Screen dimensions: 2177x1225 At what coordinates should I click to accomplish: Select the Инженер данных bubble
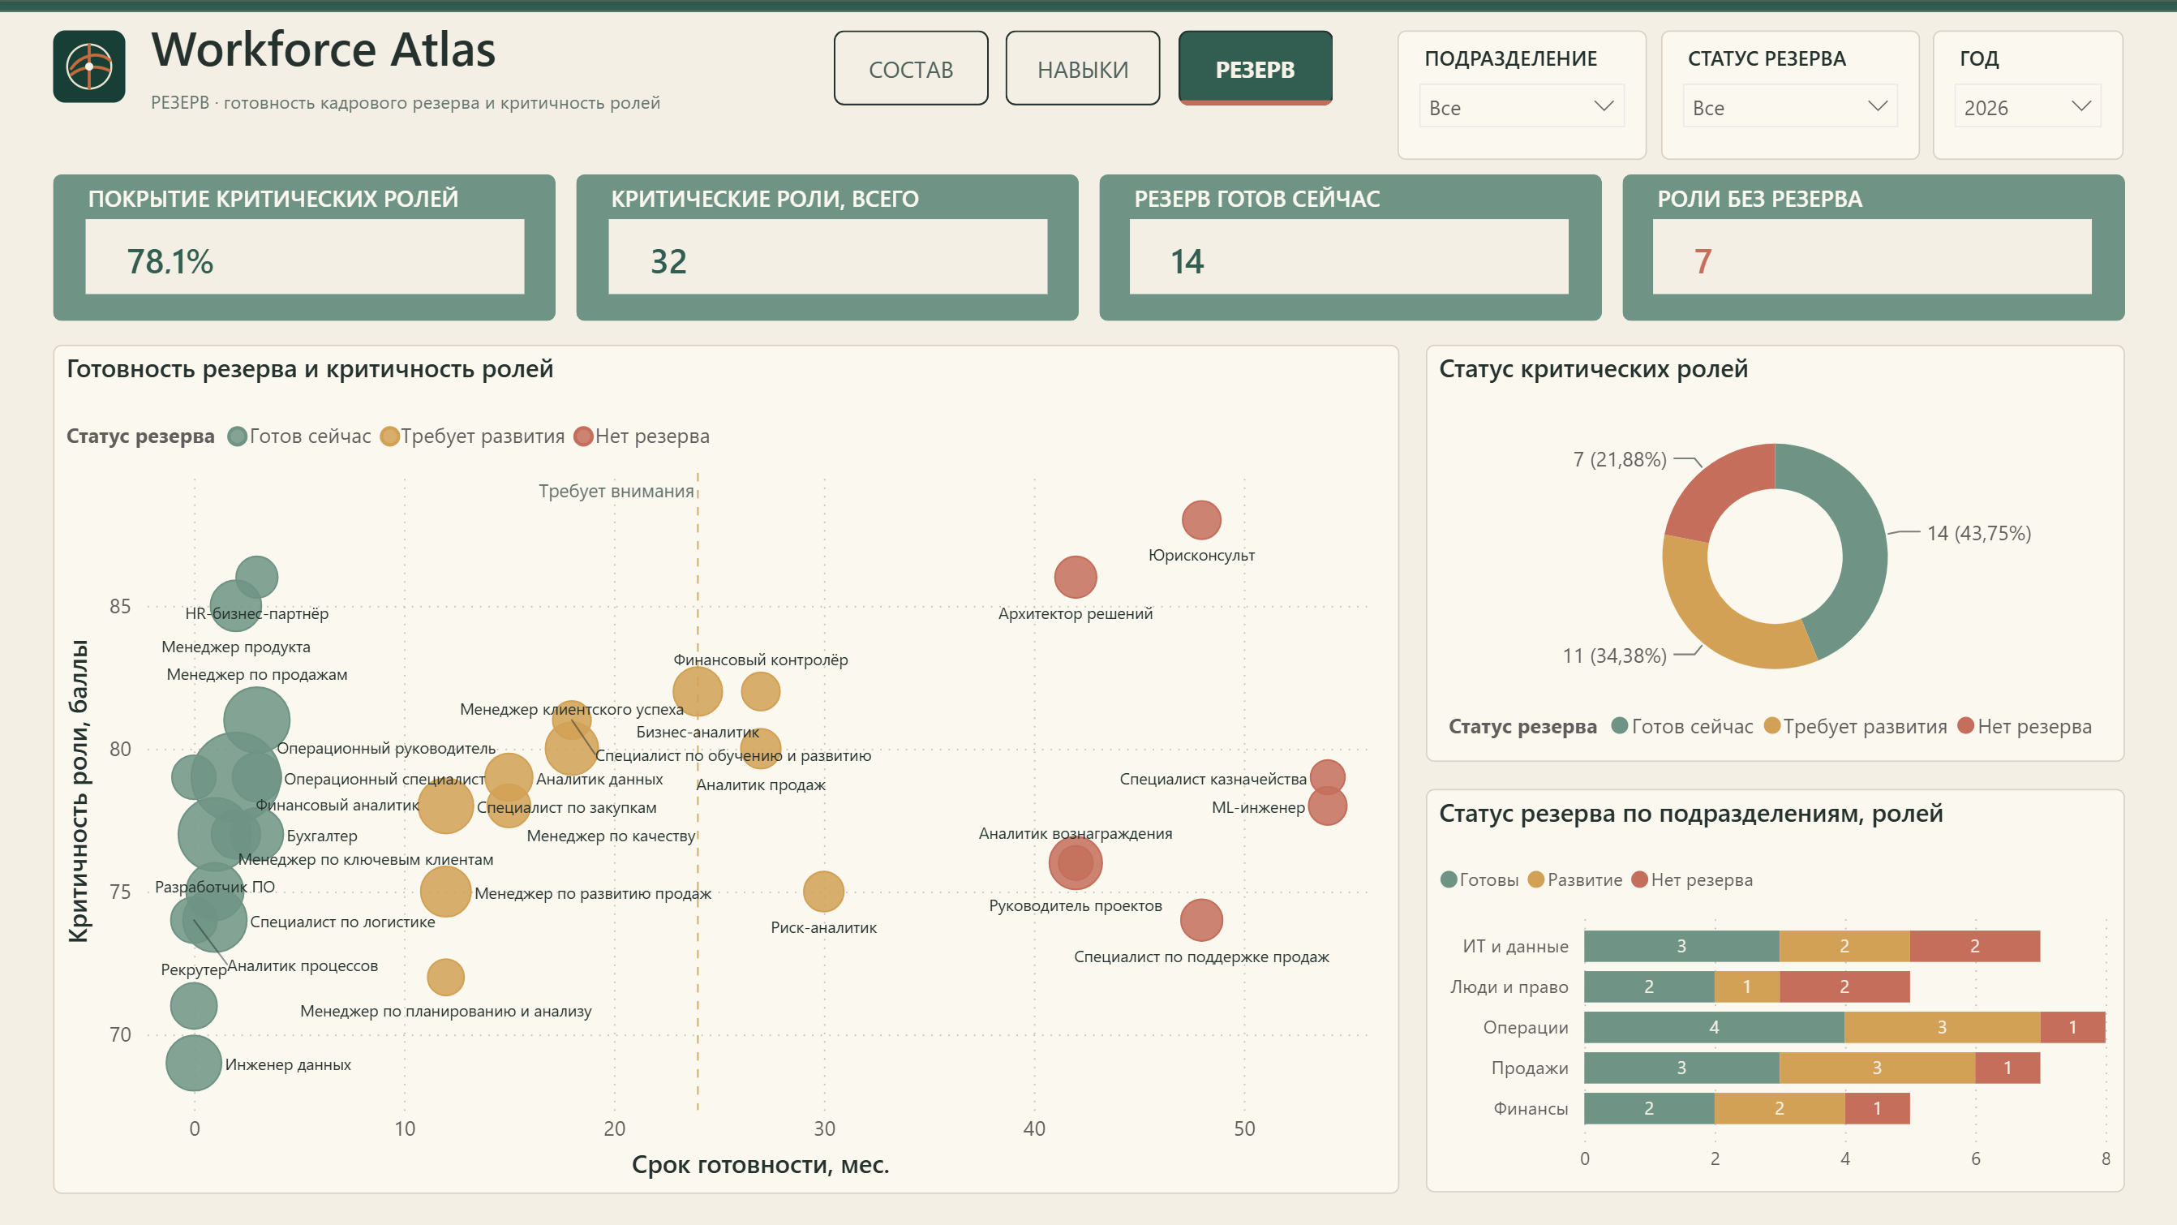click(x=194, y=1062)
